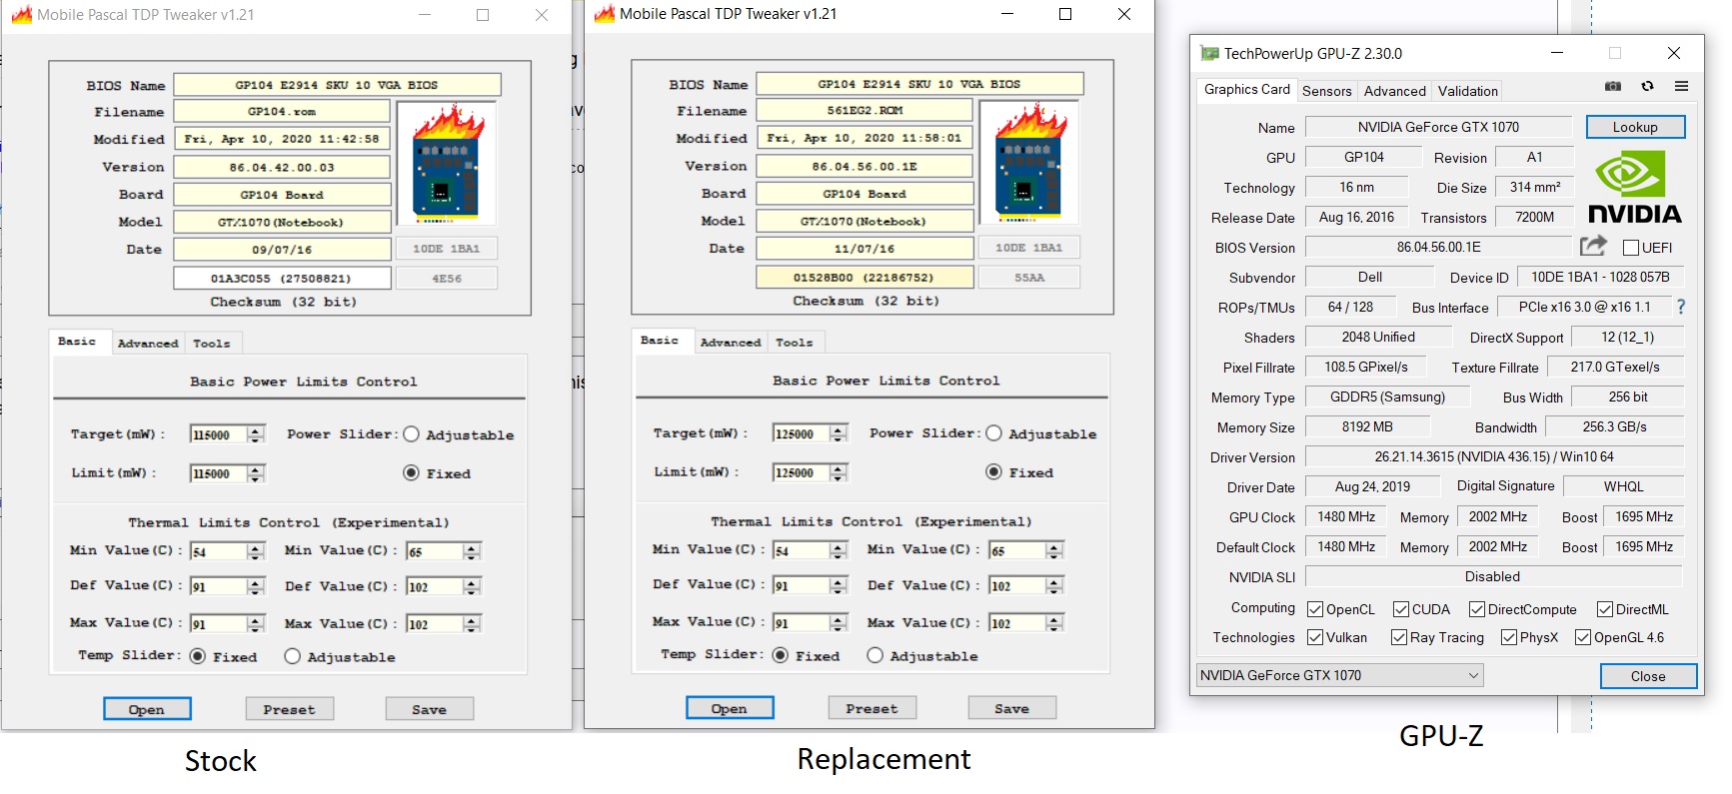Click Limit 125000 stepper in Replacement window
Image resolution: width=1732 pixels, height=794 pixels.
point(839,472)
